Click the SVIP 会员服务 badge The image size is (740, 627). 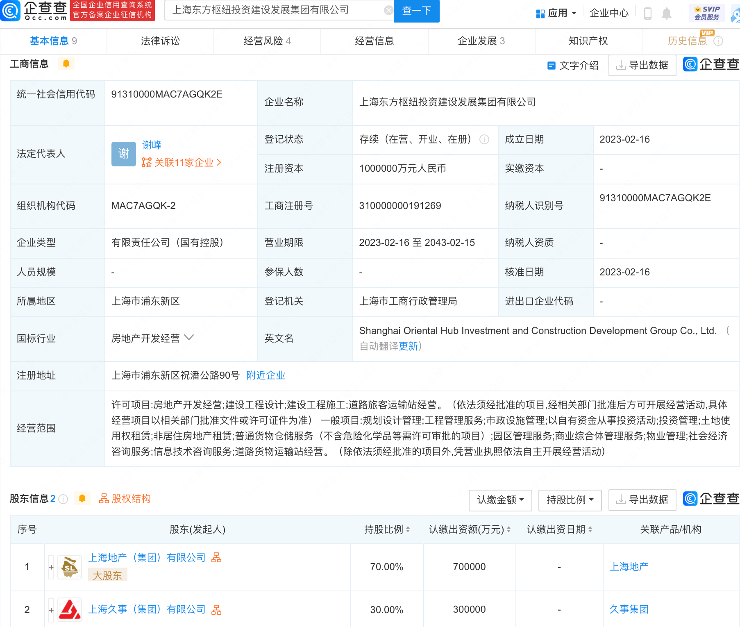(707, 13)
